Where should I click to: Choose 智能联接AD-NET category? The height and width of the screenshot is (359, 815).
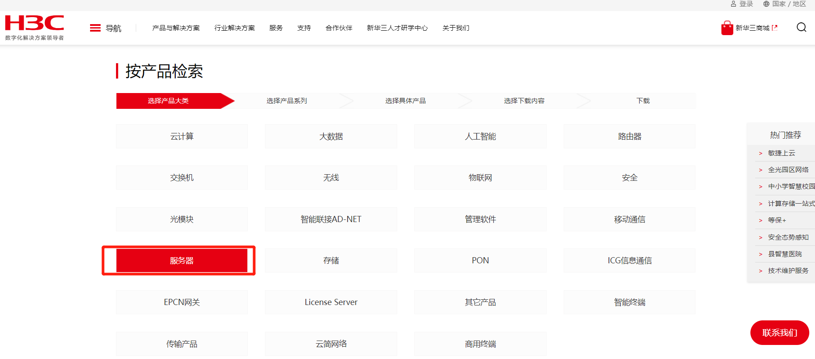pos(331,219)
